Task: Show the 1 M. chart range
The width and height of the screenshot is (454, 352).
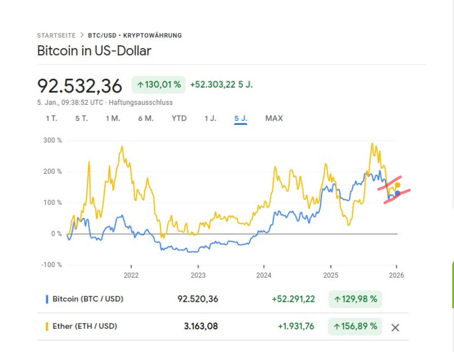Action: click(113, 118)
